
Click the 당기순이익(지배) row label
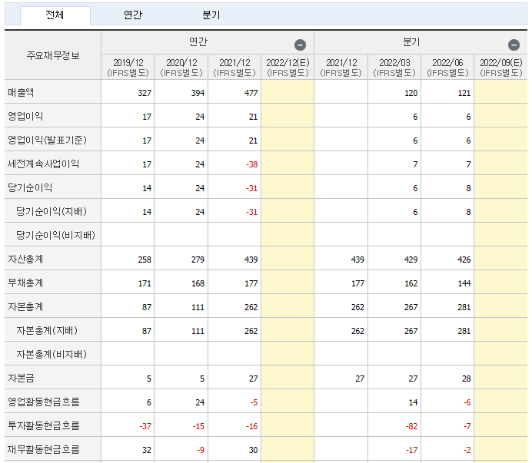coord(52,211)
